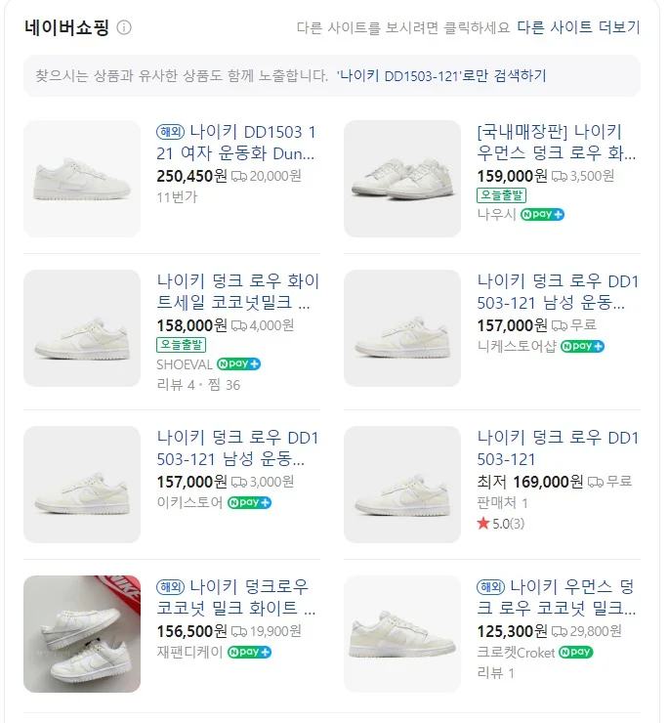Click the SHOEVAL seller name
The height and width of the screenshot is (723, 668).
[x=185, y=364]
